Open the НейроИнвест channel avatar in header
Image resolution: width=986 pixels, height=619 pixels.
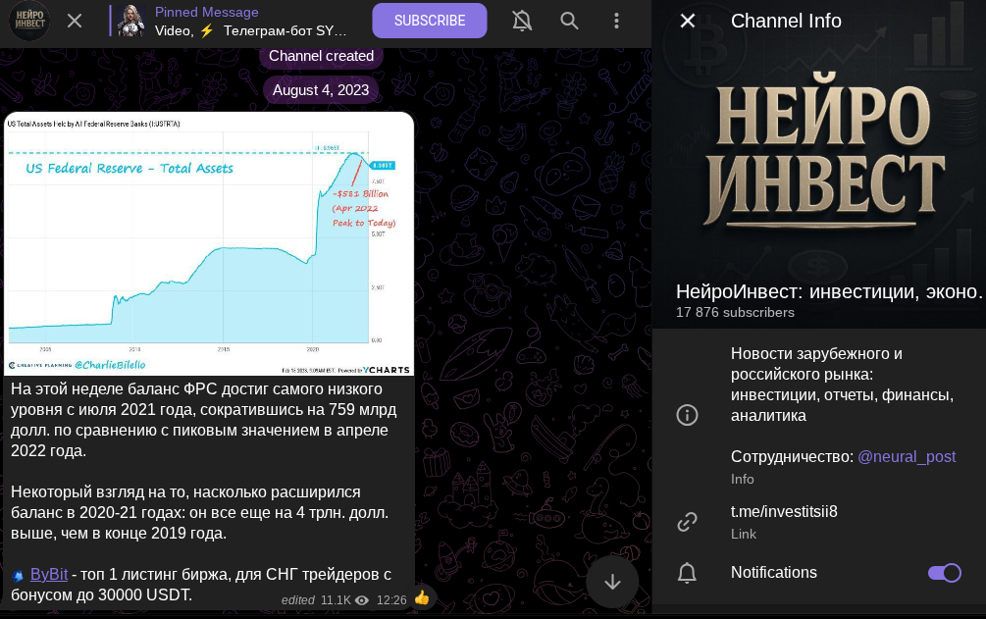coord(29,21)
